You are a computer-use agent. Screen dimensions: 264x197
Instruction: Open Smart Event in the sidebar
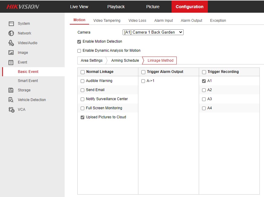[x=28, y=81]
